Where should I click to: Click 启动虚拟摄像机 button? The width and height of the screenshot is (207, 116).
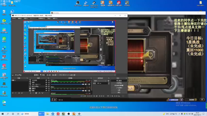[119, 85]
